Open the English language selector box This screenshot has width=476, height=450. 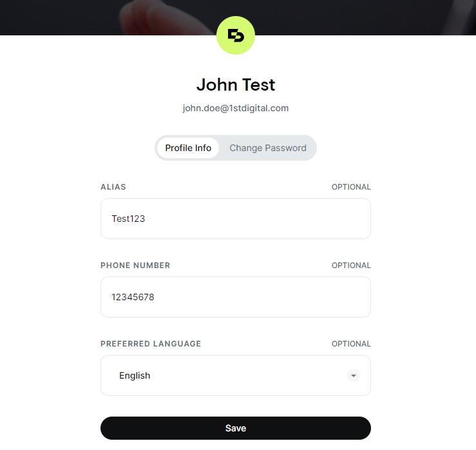(x=236, y=375)
